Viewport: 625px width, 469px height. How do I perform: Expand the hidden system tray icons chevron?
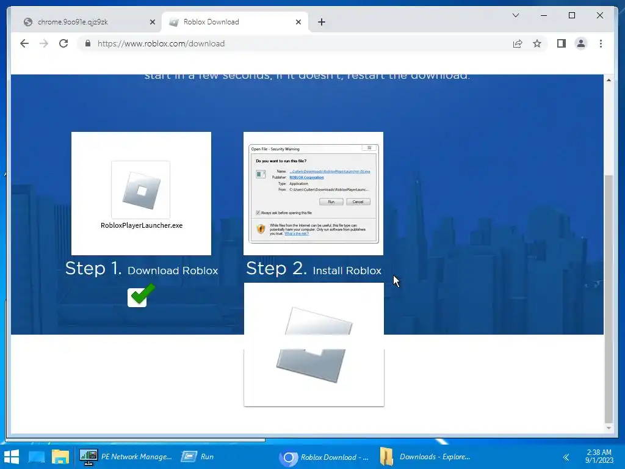[566, 457]
